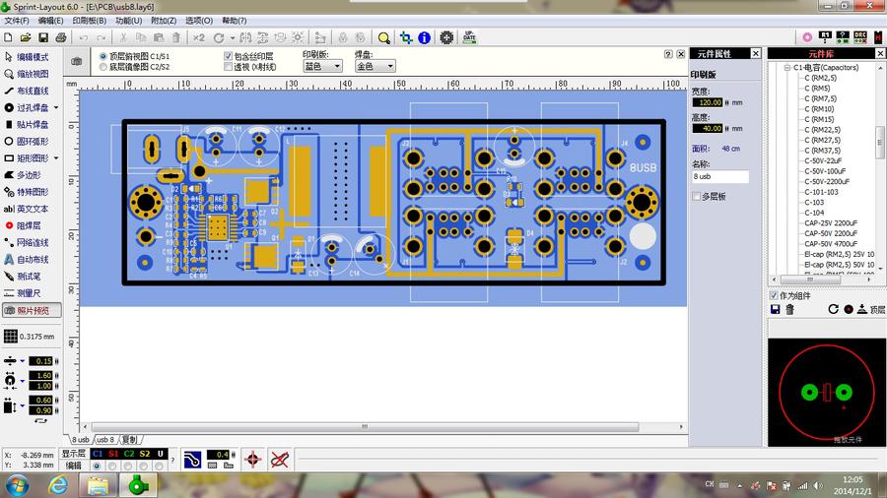Click the 照片预览 photo view button
This screenshot has width=887, height=498.
coord(32,310)
